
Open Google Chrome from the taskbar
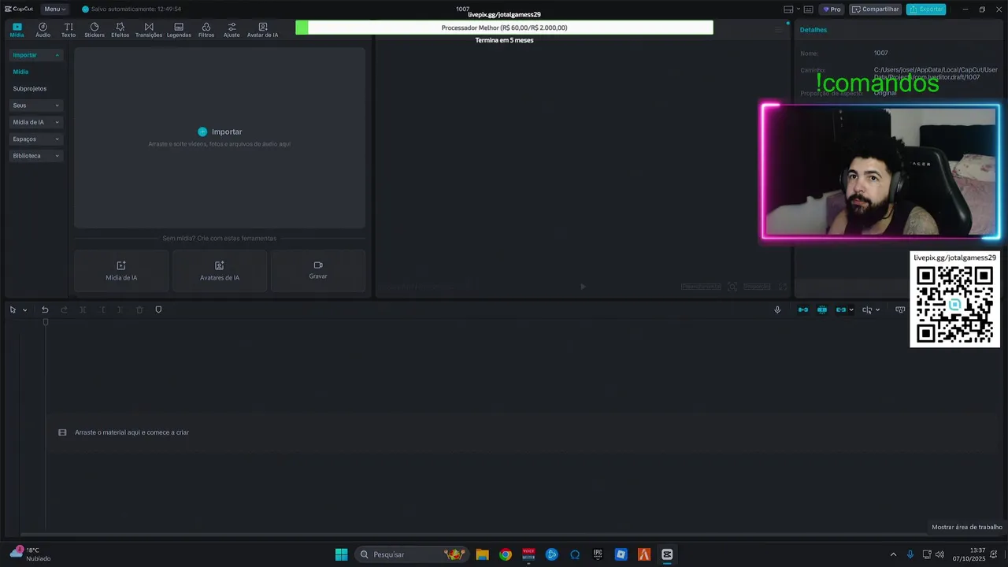(506, 554)
